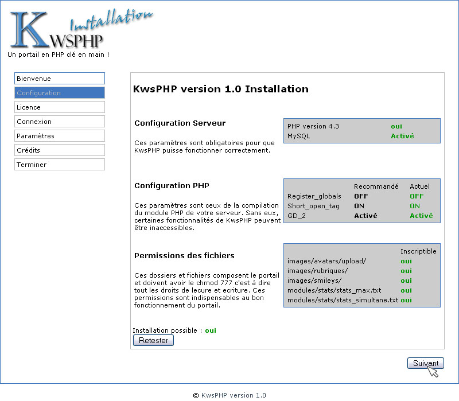Viewport: 459px width, 401px height.
Task: Click the 'Short_open_tag' setting label
Action: 313,206
